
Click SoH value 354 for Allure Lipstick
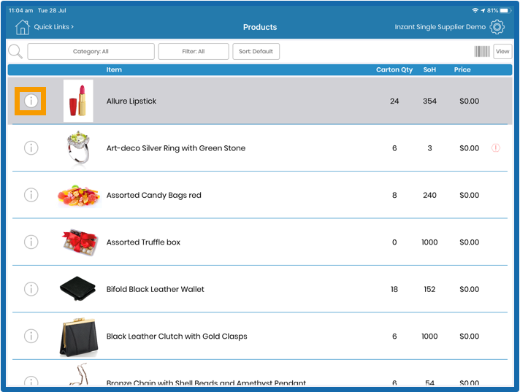429,101
